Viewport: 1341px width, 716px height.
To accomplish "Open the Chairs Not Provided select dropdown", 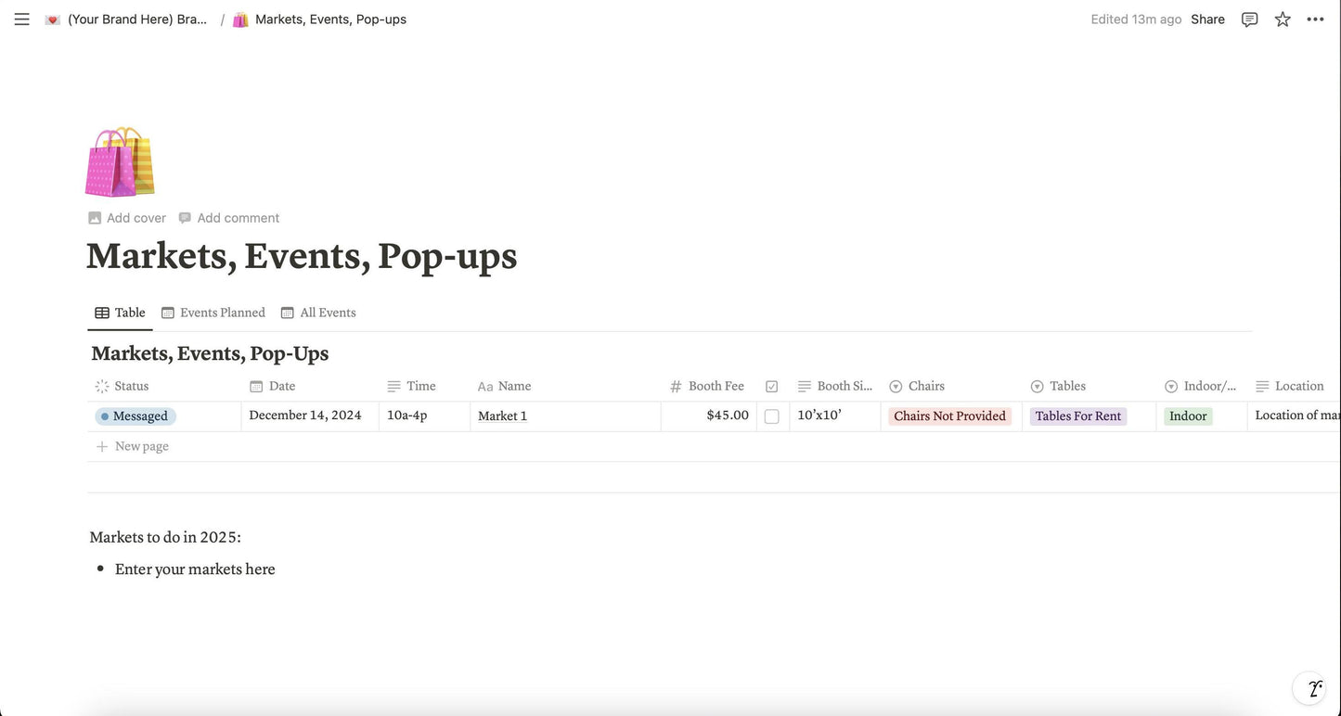I will pyautogui.click(x=948, y=416).
